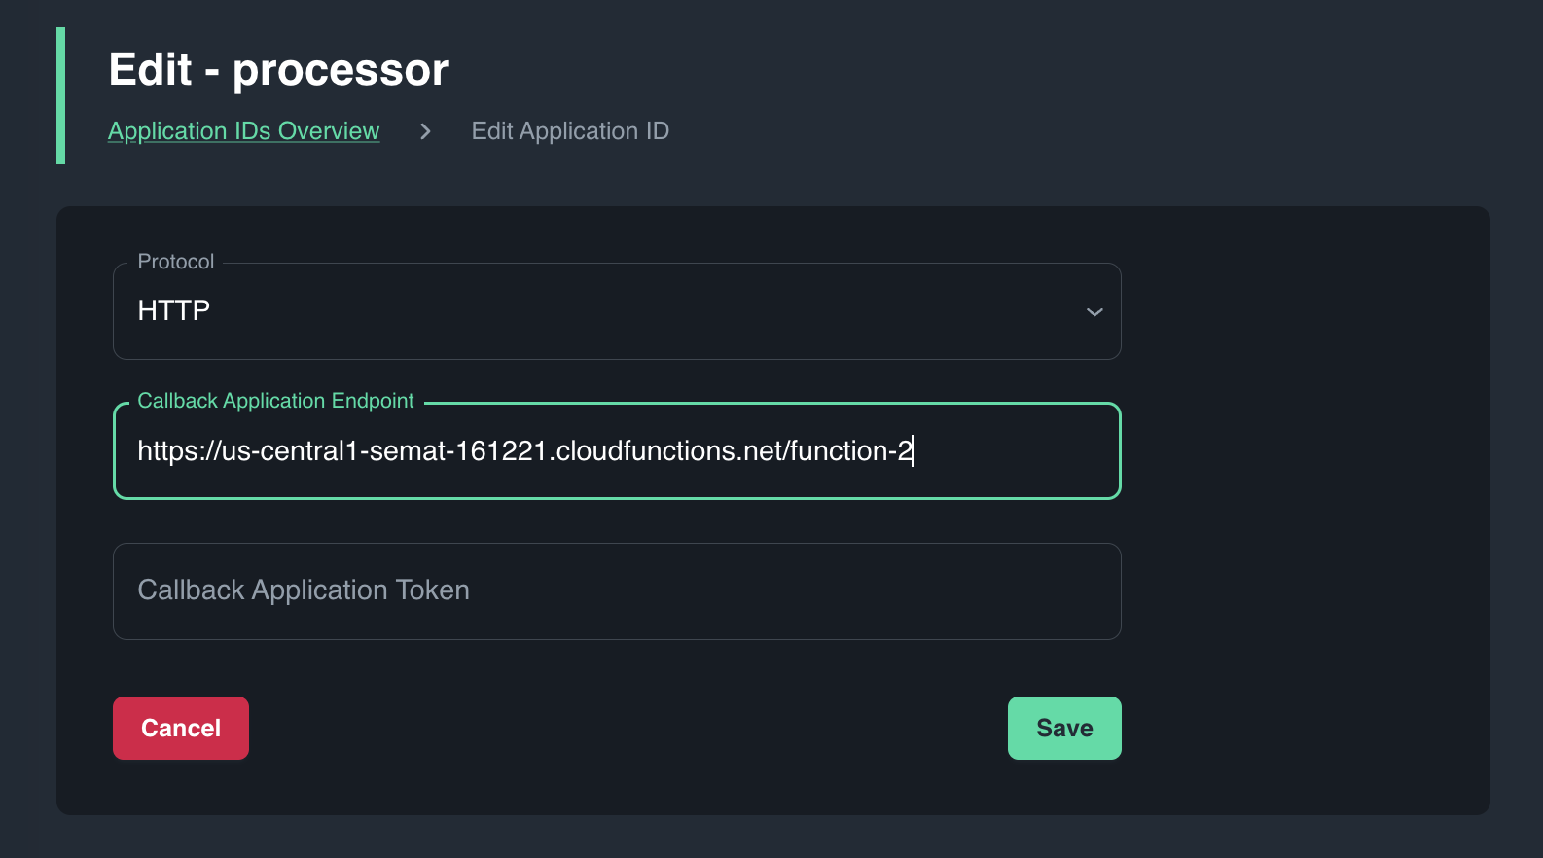Open the Application IDs Overview breadcrumb link
1543x858 pixels.
coord(243,131)
